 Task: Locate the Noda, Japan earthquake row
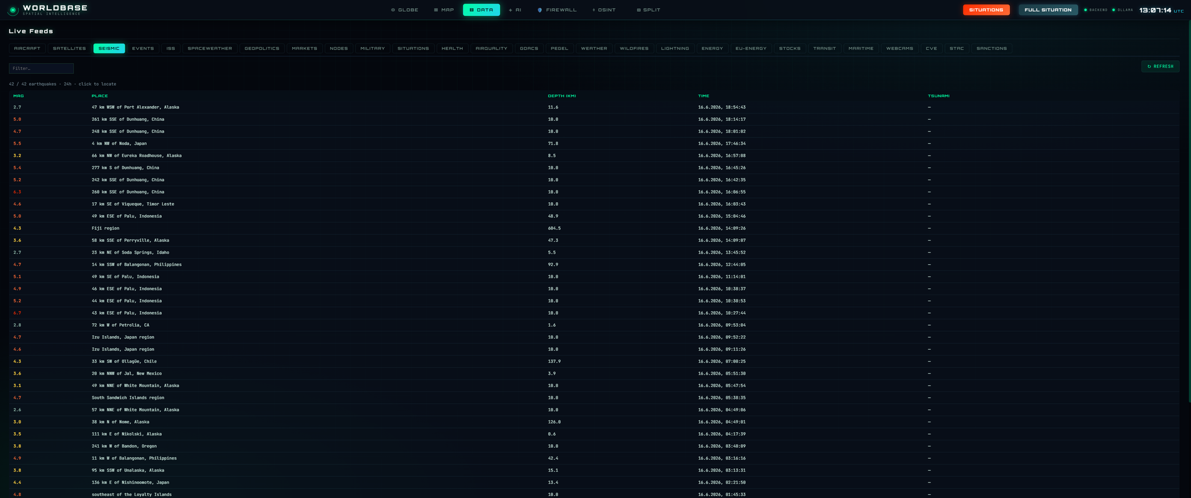pos(594,143)
